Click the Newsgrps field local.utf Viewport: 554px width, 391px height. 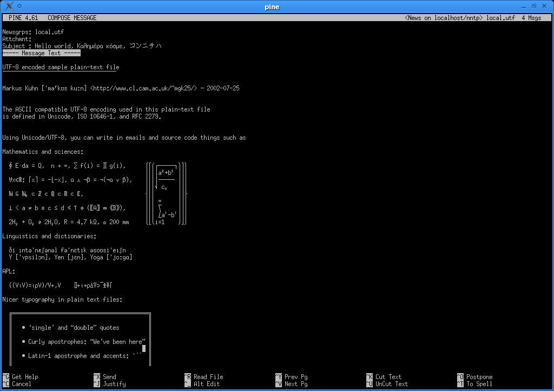click(49, 32)
